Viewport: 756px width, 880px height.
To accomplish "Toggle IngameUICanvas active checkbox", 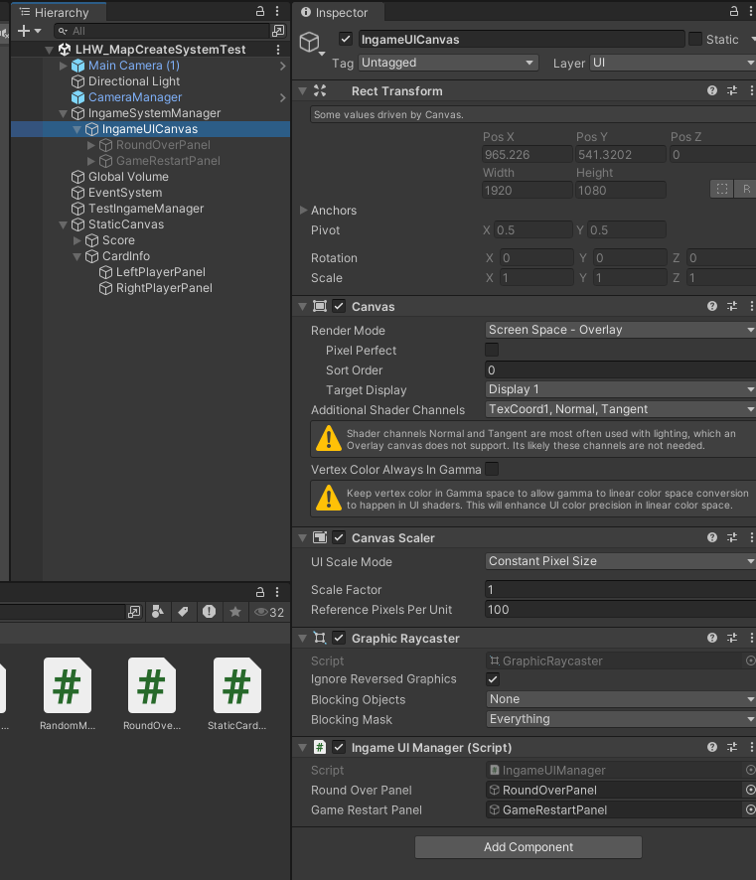I will tap(346, 40).
